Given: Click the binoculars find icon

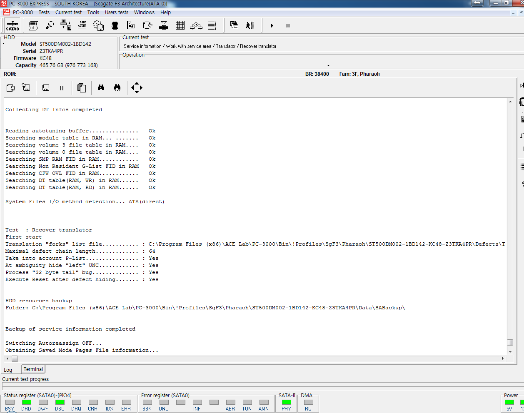Looking at the screenshot, I should (101, 87).
